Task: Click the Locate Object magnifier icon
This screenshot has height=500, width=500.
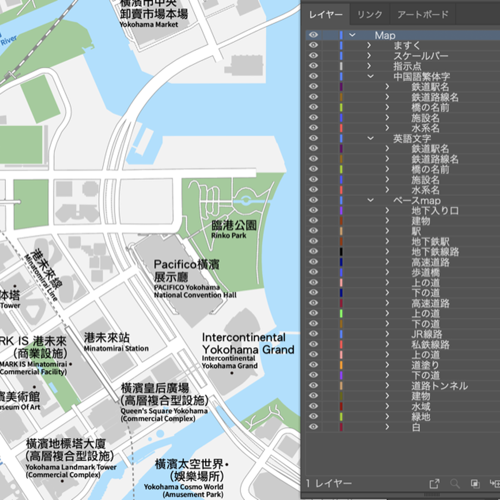Action: pos(455,483)
